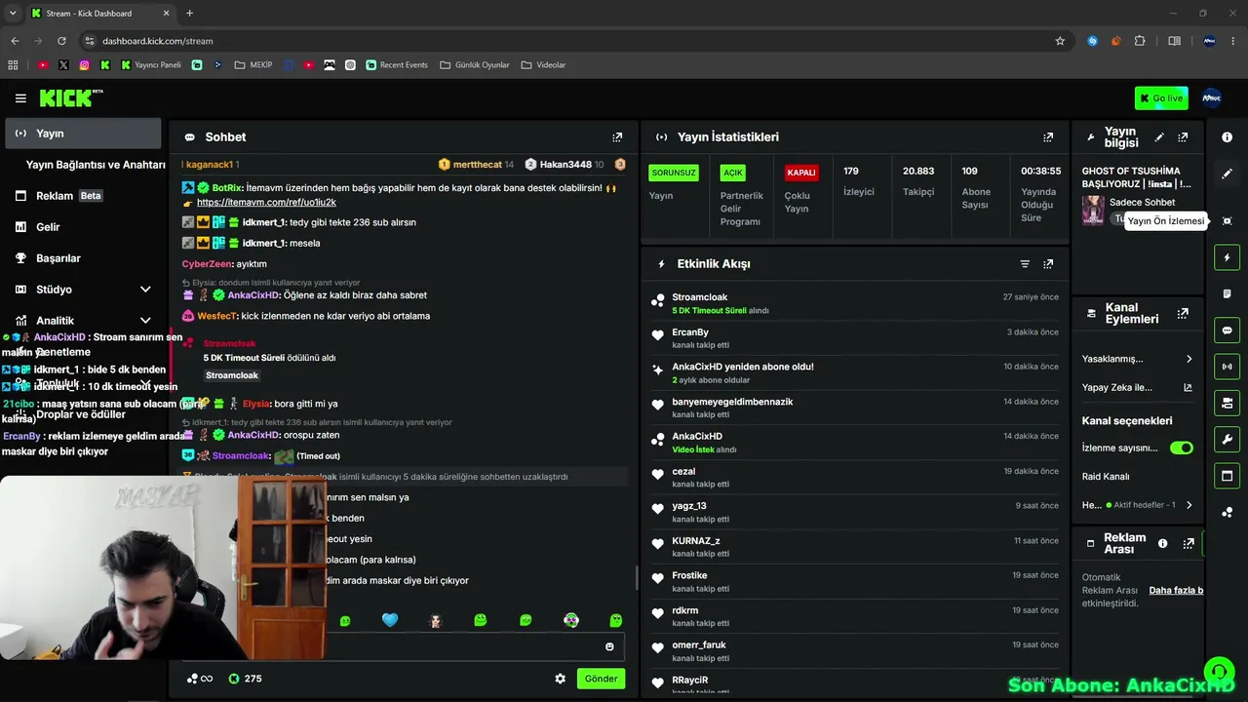This screenshot has height=702, width=1248.
Task: Click the Sadece Sohbet category thumbnail
Action: (x=1093, y=210)
